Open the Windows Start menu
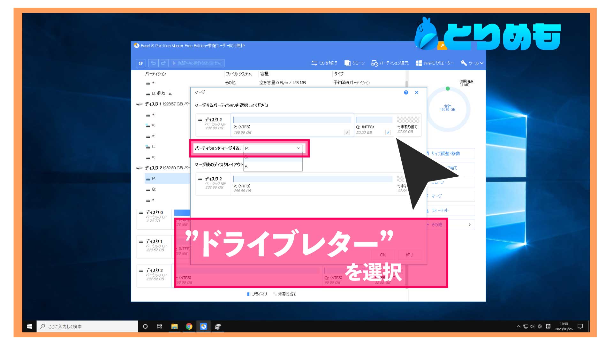This screenshot has height=345, width=613. pos(29,326)
